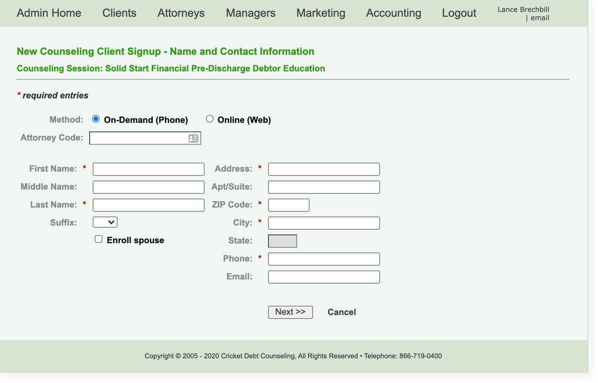Go to the Managers menu
598x383 pixels.
[x=250, y=13]
